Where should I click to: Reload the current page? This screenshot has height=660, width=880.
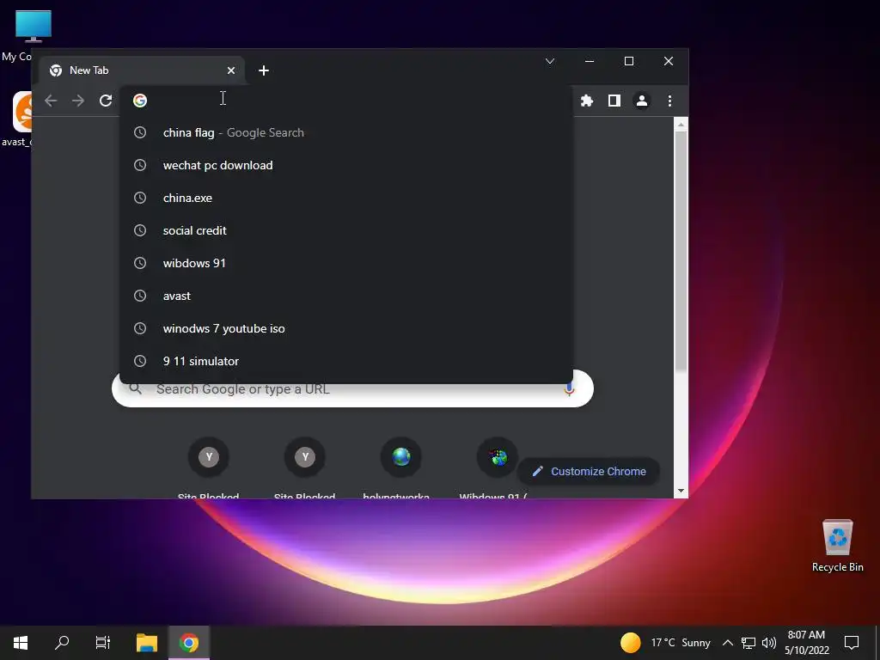tap(106, 101)
